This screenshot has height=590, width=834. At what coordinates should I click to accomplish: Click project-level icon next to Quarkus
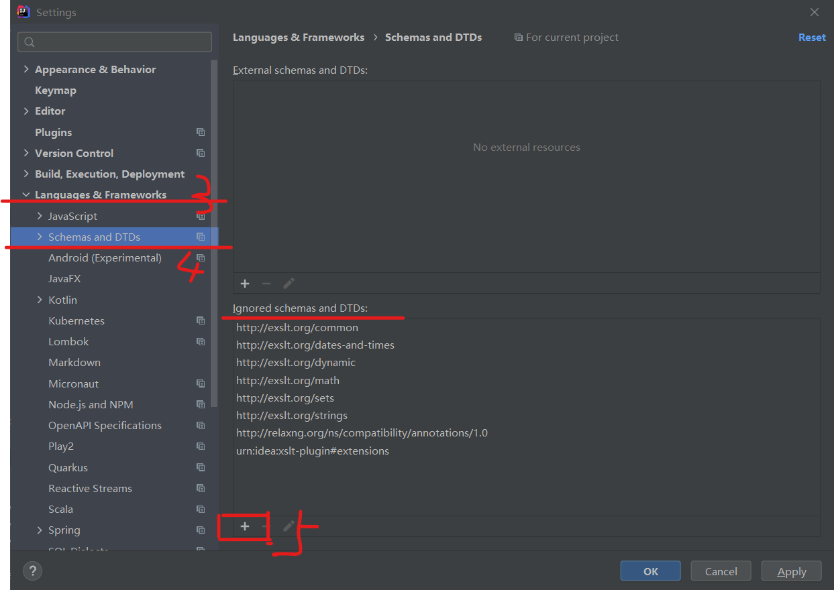200,467
